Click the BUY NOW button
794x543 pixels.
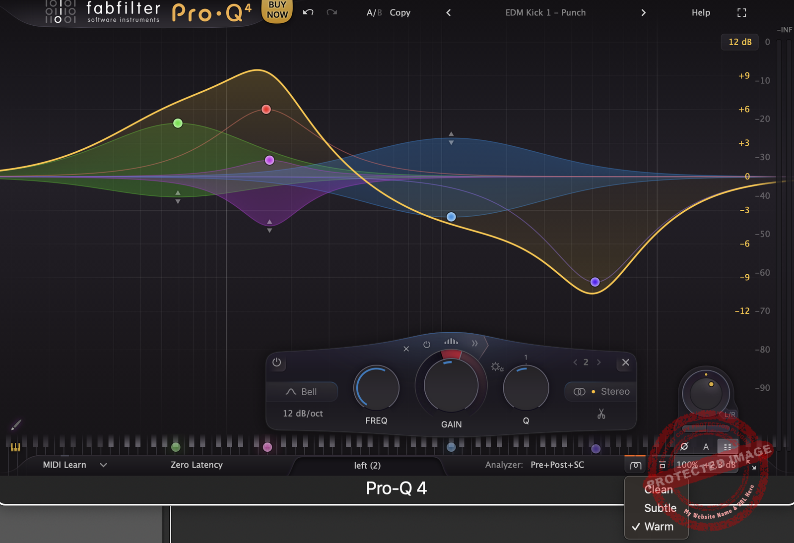[277, 10]
